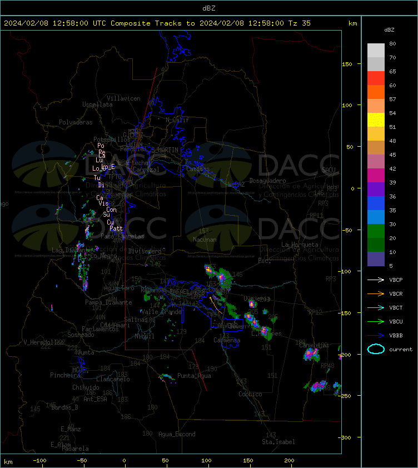Click the VBCR legend label

pyautogui.click(x=396, y=293)
